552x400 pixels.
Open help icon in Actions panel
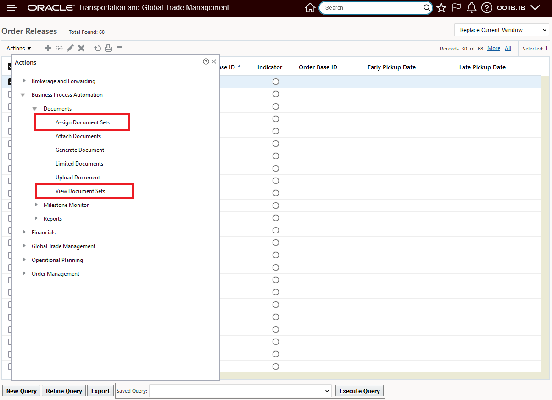pyautogui.click(x=206, y=61)
